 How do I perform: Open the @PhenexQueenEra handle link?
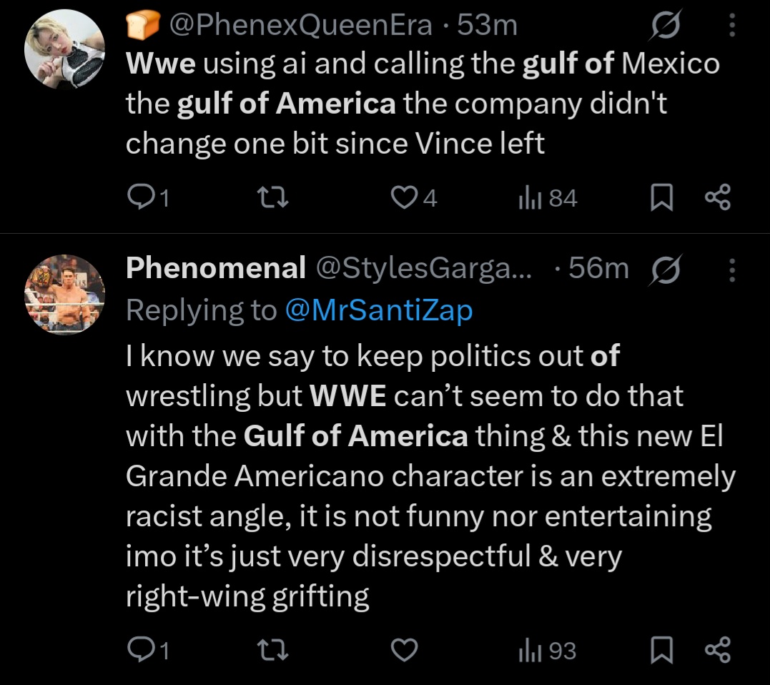tap(300, 26)
